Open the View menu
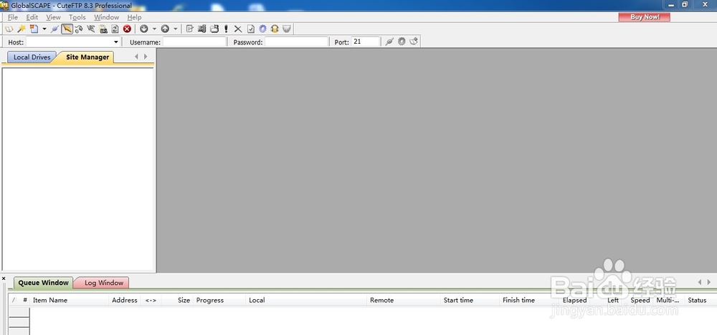The image size is (717, 335). click(53, 17)
